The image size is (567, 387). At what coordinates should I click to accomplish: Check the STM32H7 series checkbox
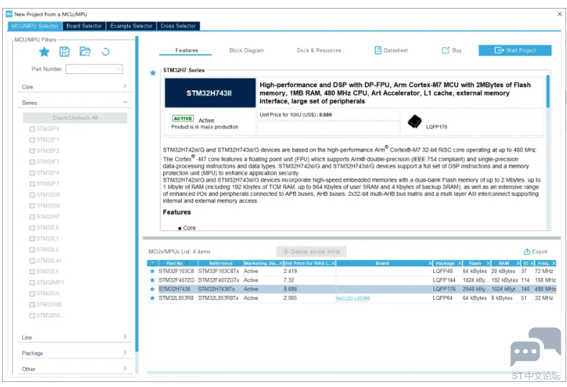point(32,217)
